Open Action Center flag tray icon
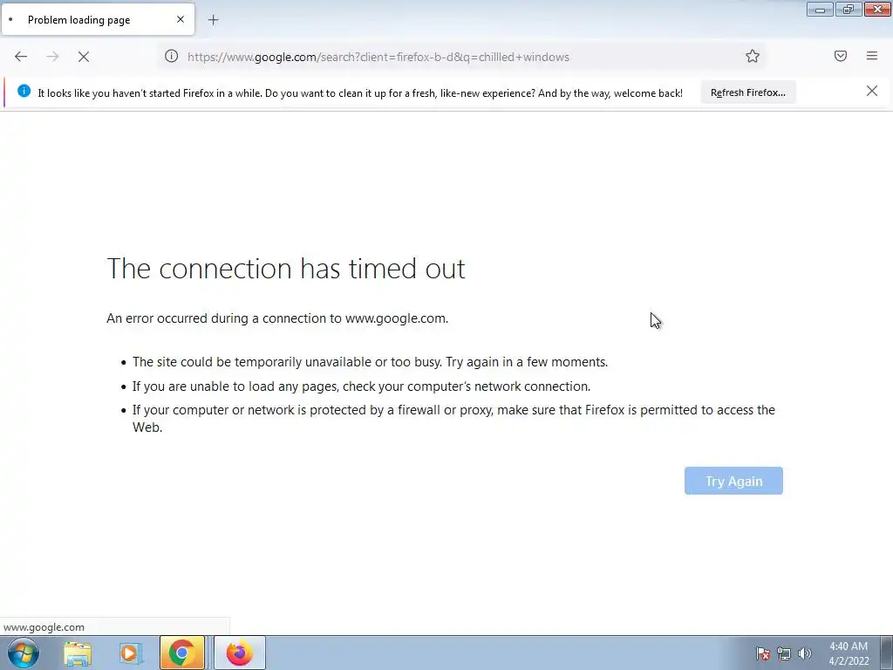 tap(763, 653)
